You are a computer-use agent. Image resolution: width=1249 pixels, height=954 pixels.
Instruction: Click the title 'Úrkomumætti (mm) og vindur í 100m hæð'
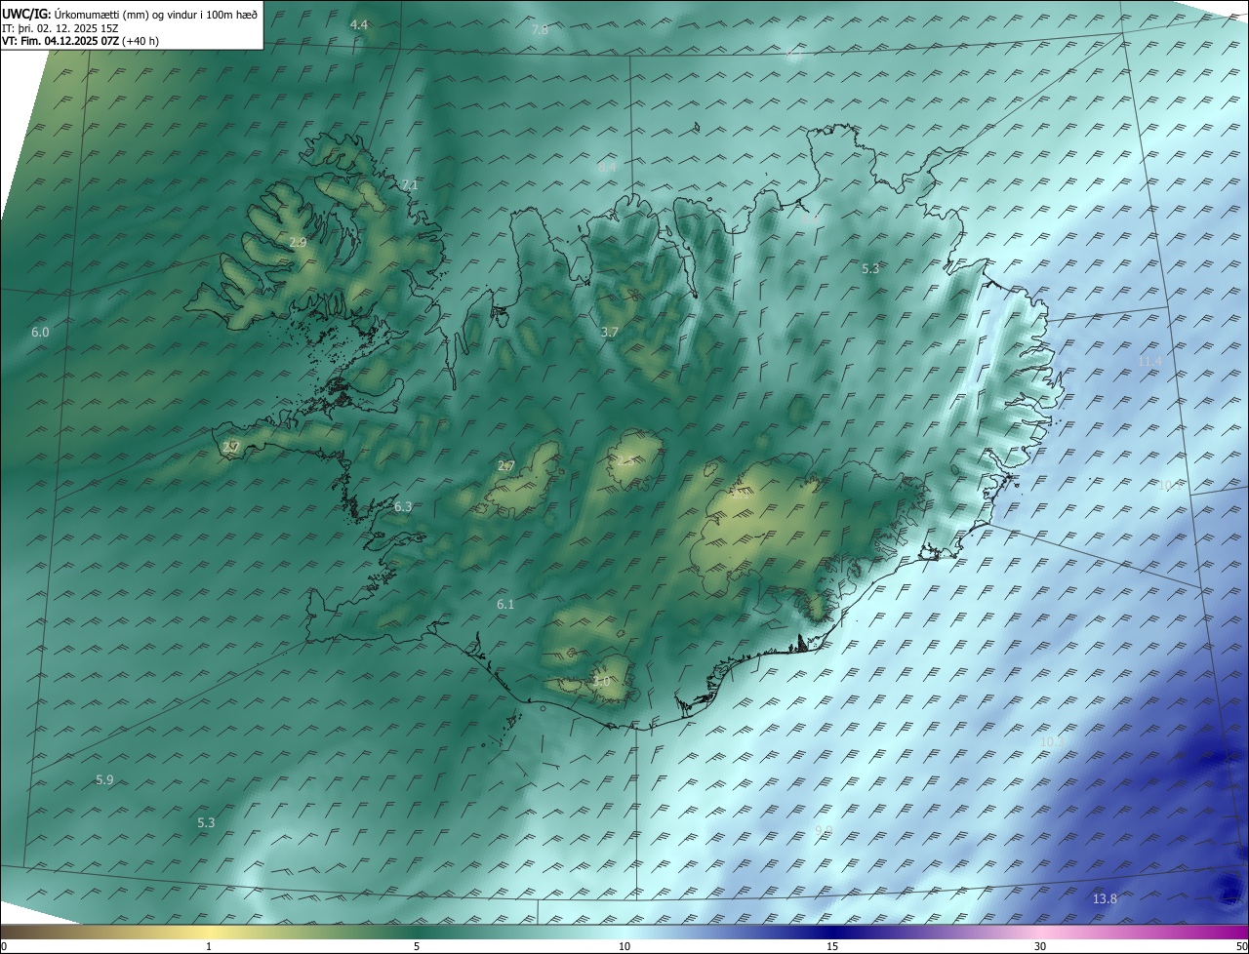point(156,15)
